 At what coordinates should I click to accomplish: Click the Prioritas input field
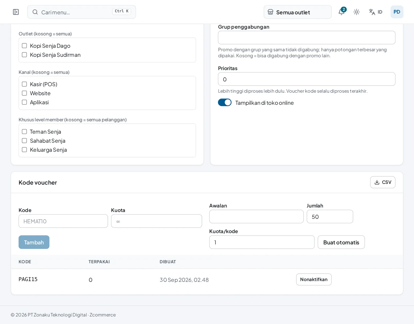[307, 79]
